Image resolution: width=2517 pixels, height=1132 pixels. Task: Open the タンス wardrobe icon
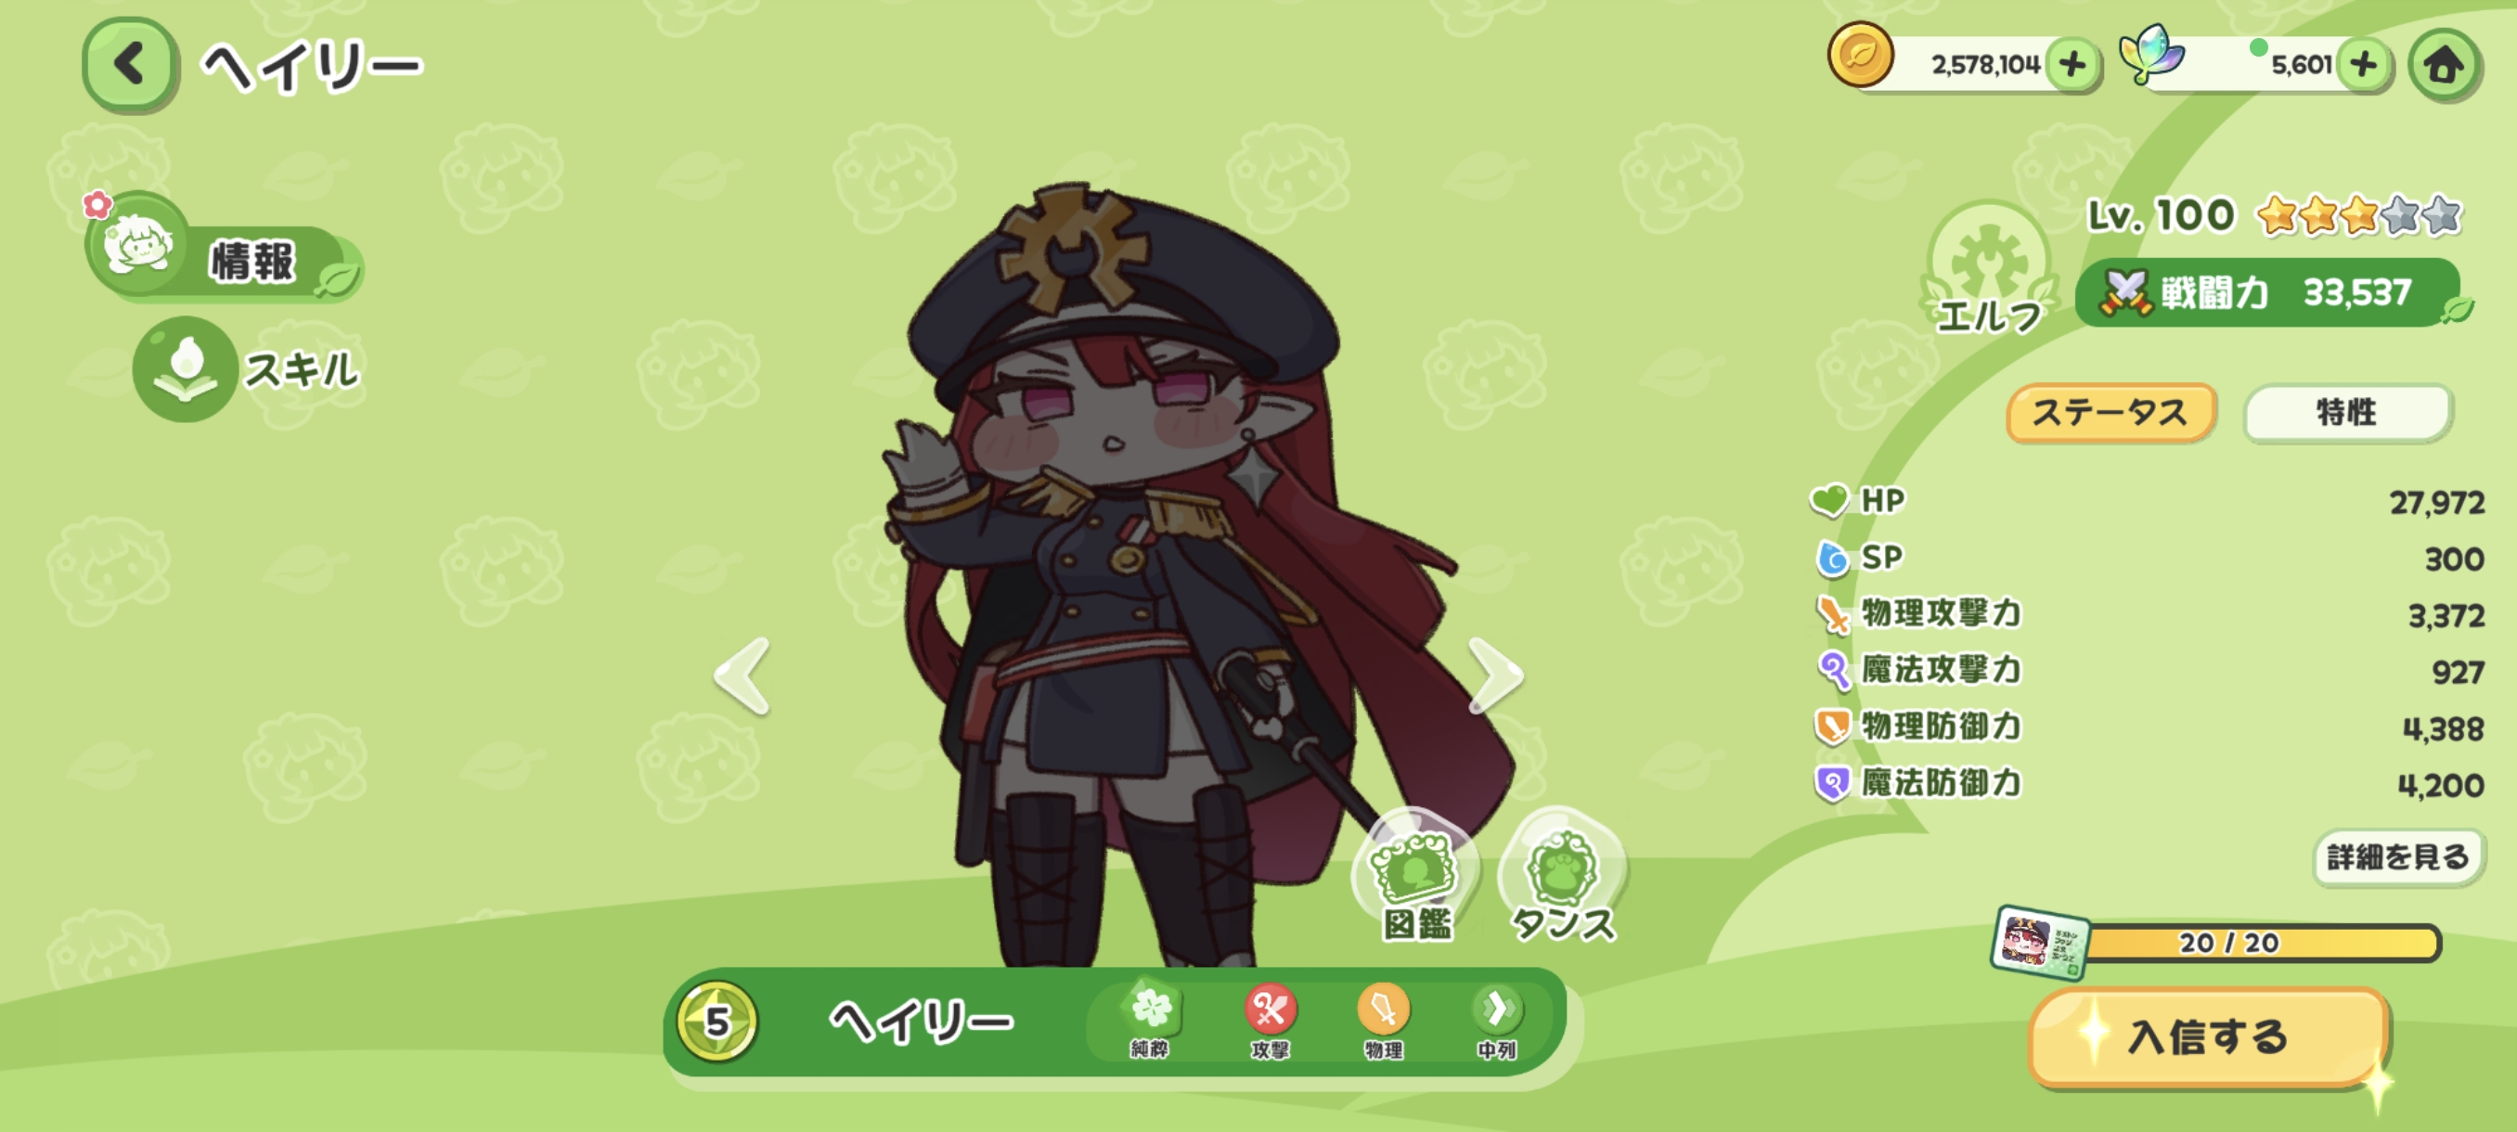point(1562,878)
